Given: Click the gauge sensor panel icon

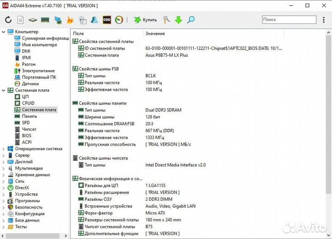Looking at the screenshot, I should coord(119,20).
